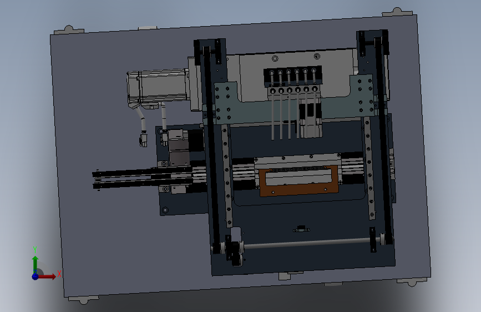Click the blue Z axis ball of the triad
This screenshot has width=481, height=312.
tap(36, 276)
